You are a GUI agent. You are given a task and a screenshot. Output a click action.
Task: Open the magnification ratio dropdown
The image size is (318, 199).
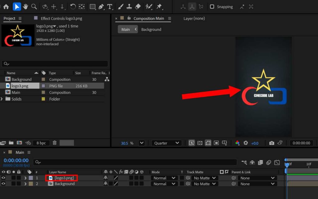(x=142, y=143)
